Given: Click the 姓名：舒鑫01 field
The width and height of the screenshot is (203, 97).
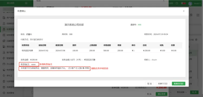Looking at the screenshot, I should coord(26,34).
